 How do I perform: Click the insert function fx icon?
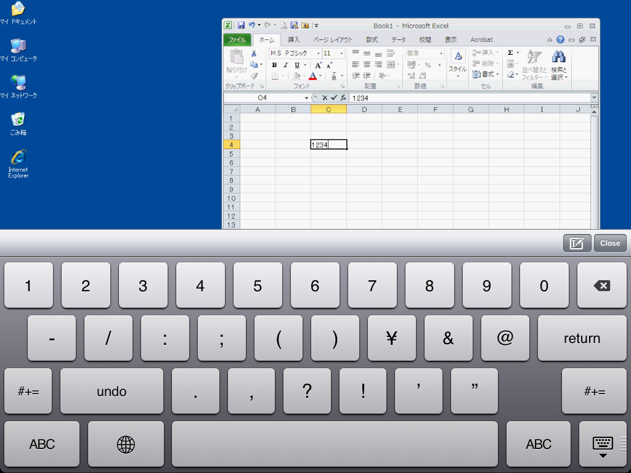tap(343, 98)
